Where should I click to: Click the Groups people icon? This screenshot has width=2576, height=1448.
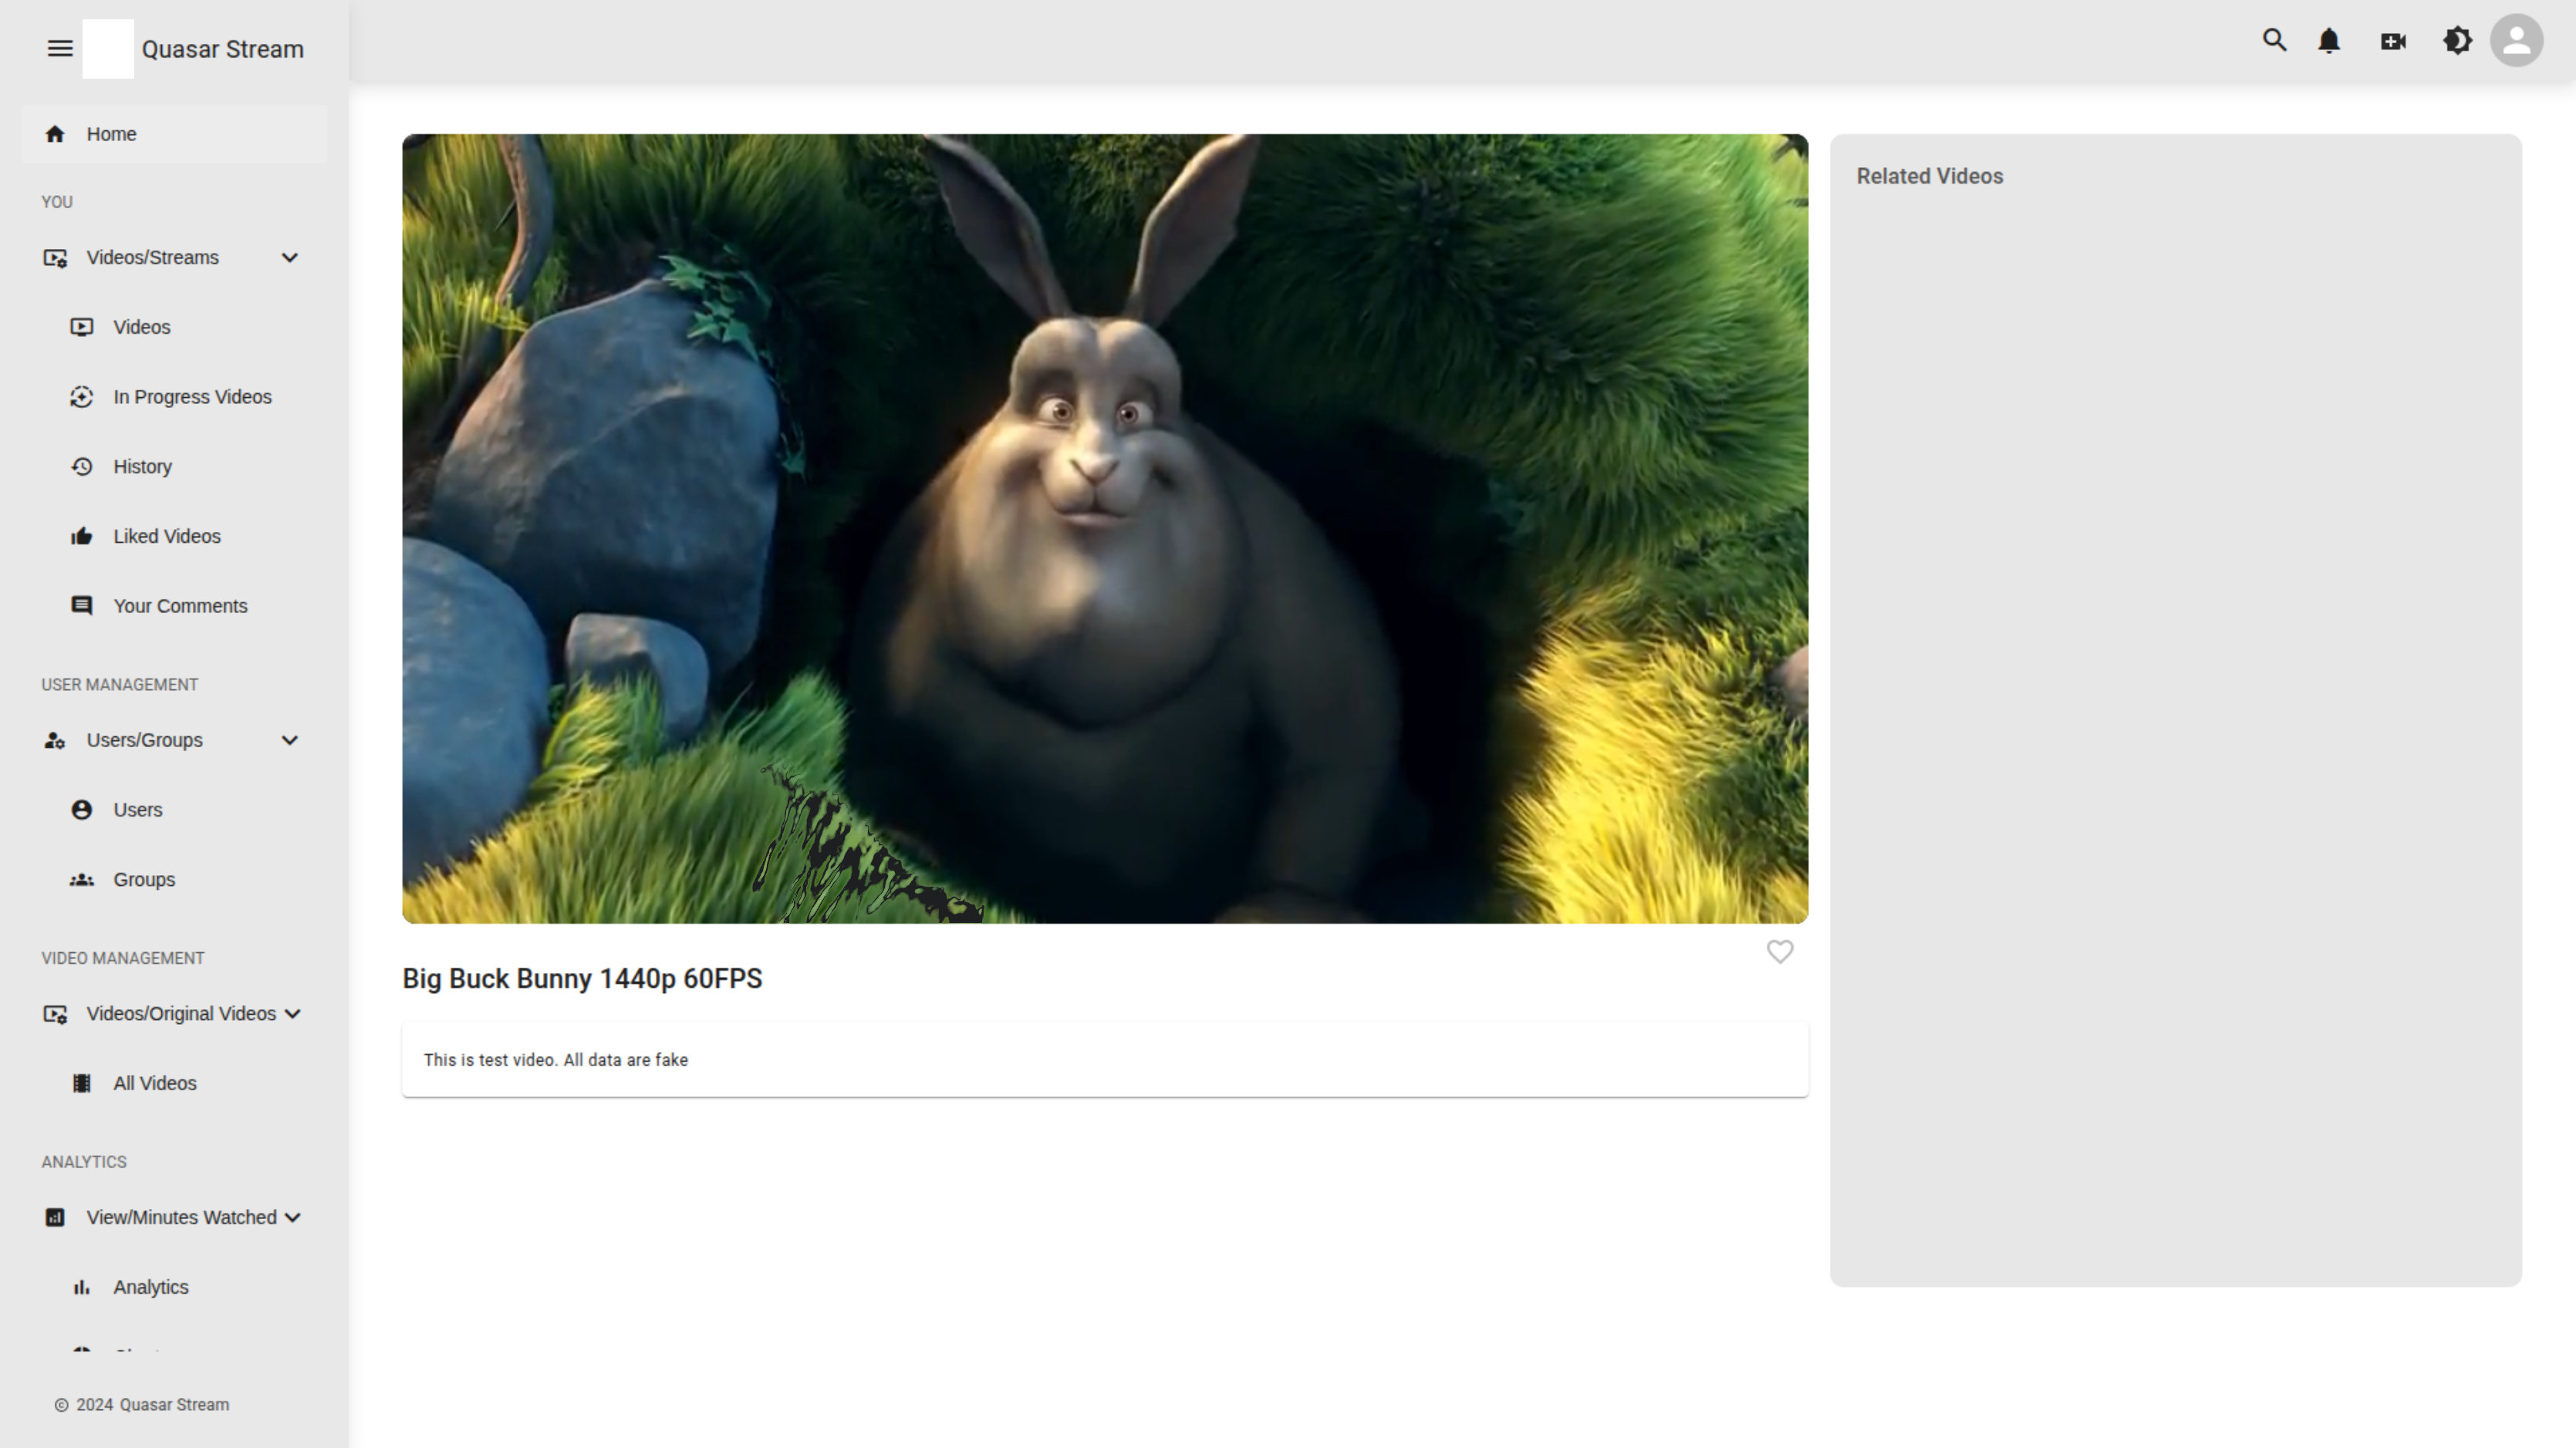click(82, 880)
